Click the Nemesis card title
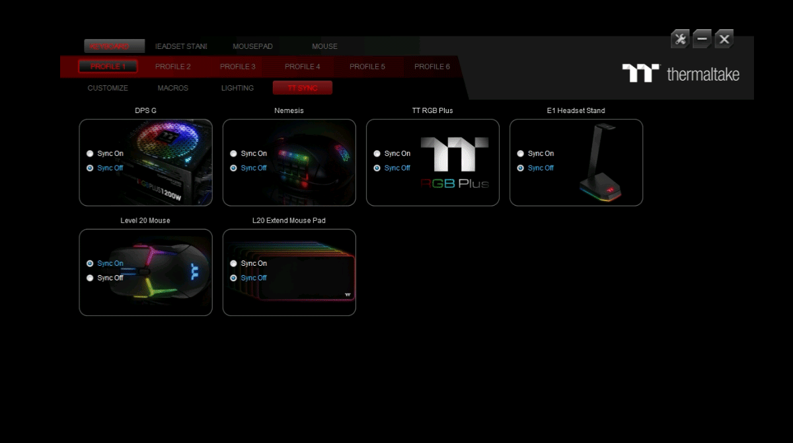This screenshot has width=793, height=443. click(289, 110)
